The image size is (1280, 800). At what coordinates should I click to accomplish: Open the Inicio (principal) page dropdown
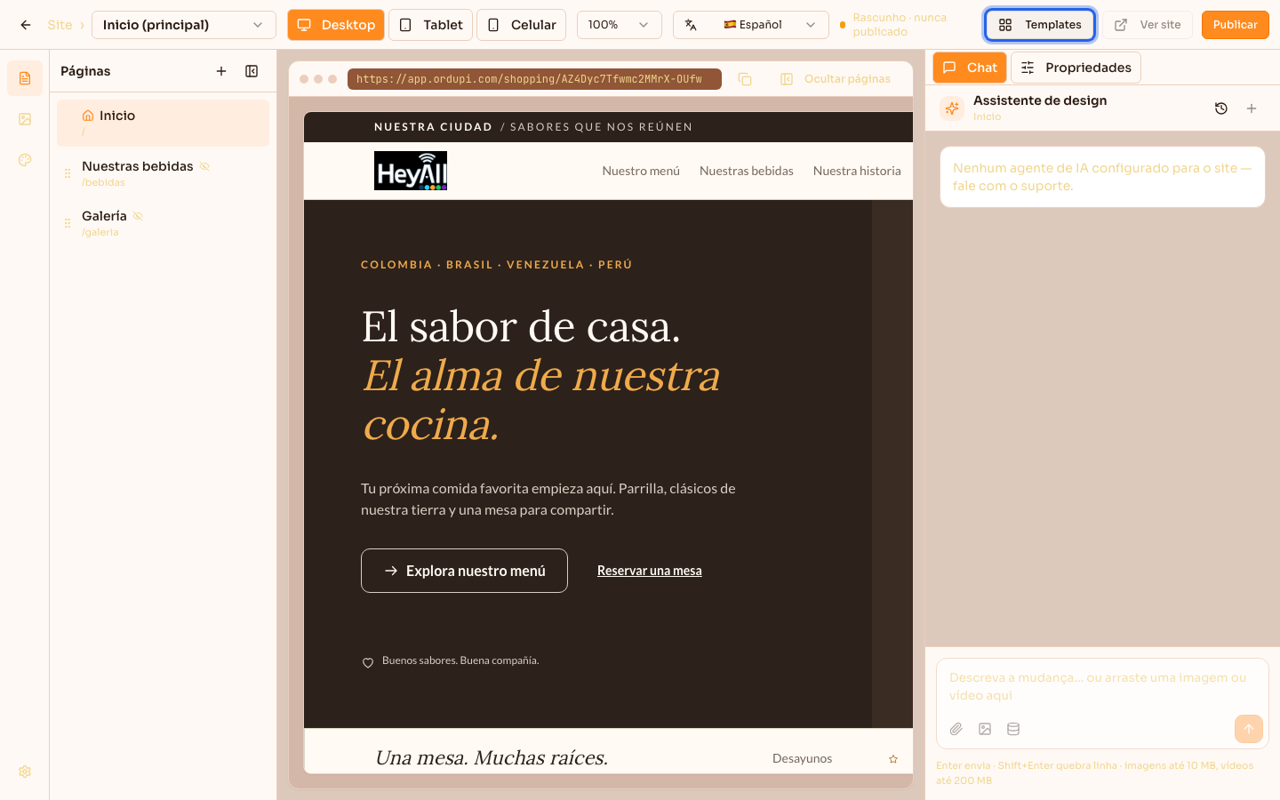tap(184, 25)
